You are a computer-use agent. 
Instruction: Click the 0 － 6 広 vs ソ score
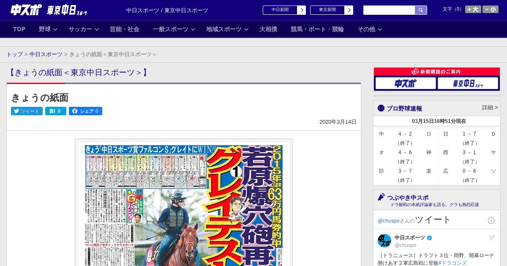[x=469, y=171]
